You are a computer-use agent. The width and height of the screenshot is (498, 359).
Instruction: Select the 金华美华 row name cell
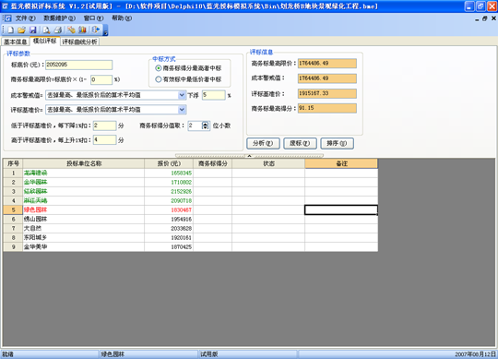click(x=84, y=246)
